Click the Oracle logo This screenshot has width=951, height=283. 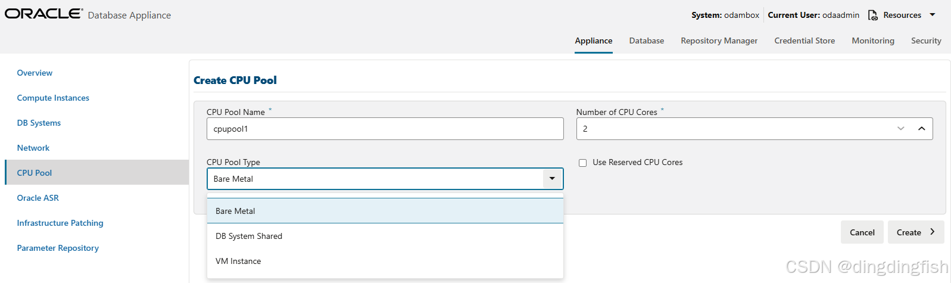coord(44,14)
